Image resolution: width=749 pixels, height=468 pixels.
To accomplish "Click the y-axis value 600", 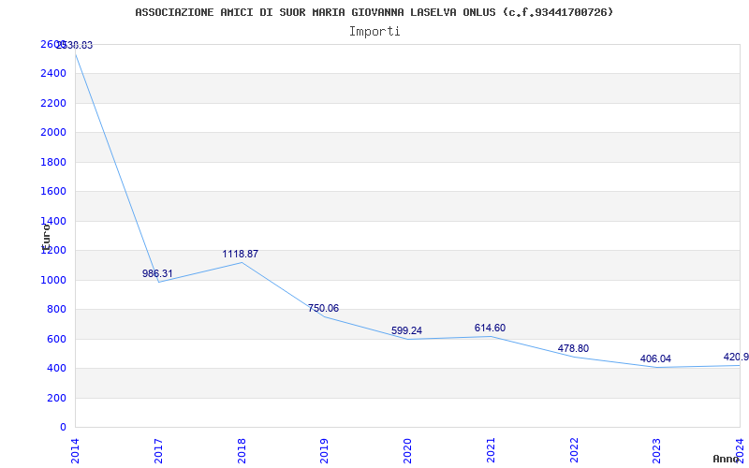I will (56, 339).
